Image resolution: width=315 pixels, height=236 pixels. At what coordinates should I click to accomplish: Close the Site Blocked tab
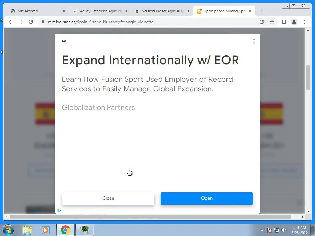[64, 11]
